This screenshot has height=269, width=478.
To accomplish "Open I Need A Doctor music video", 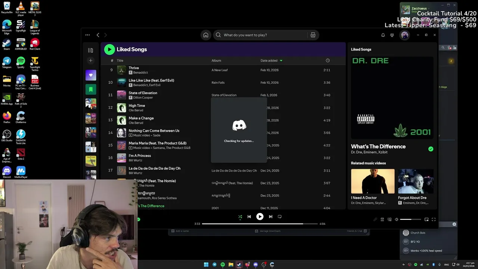I will (x=373, y=181).
